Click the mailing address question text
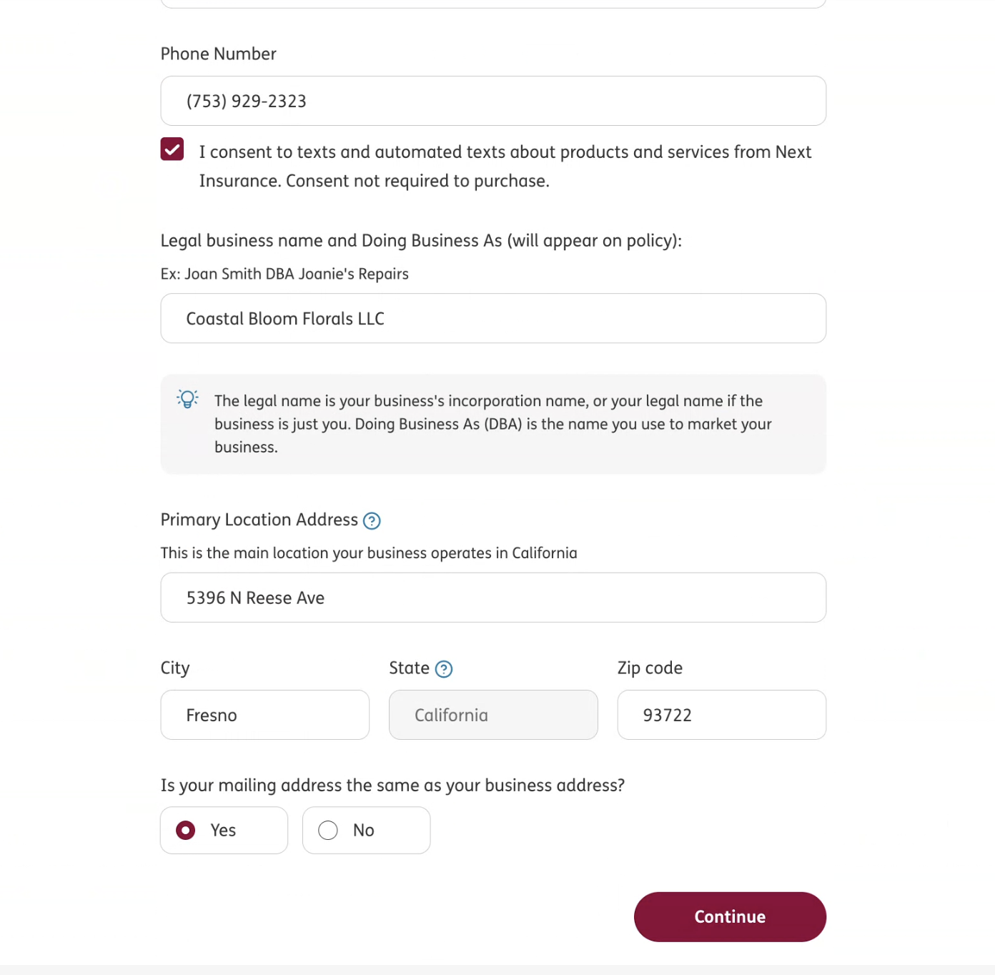The image size is (995, 975). click(392, 786)
